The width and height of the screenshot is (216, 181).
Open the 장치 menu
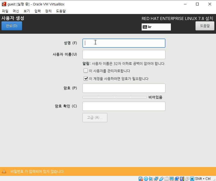click(x=48, y=11)
